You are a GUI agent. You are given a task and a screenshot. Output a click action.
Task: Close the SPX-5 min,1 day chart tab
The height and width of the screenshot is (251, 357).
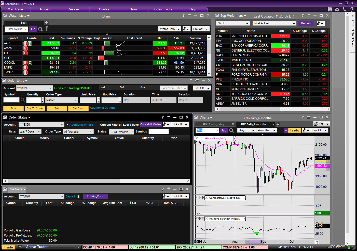233,124
